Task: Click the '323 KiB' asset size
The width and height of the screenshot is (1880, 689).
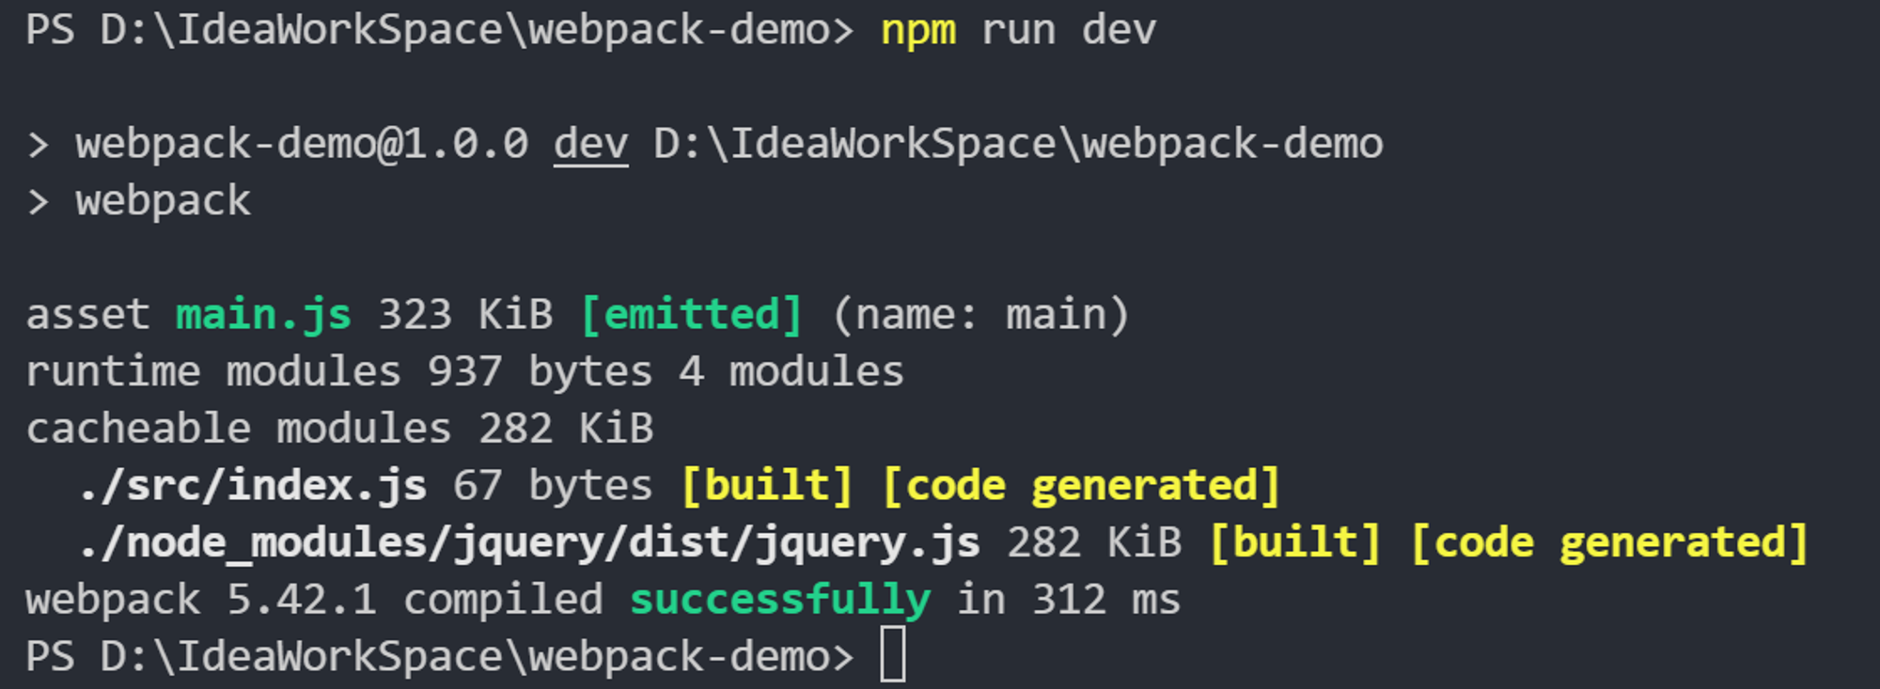Action: [465, 315]
